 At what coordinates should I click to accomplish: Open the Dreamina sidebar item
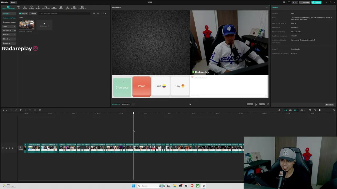[9, 43]
